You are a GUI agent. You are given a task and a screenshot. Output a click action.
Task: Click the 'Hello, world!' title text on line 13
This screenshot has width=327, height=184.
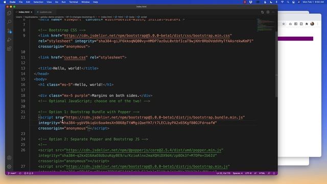[67, 68]
